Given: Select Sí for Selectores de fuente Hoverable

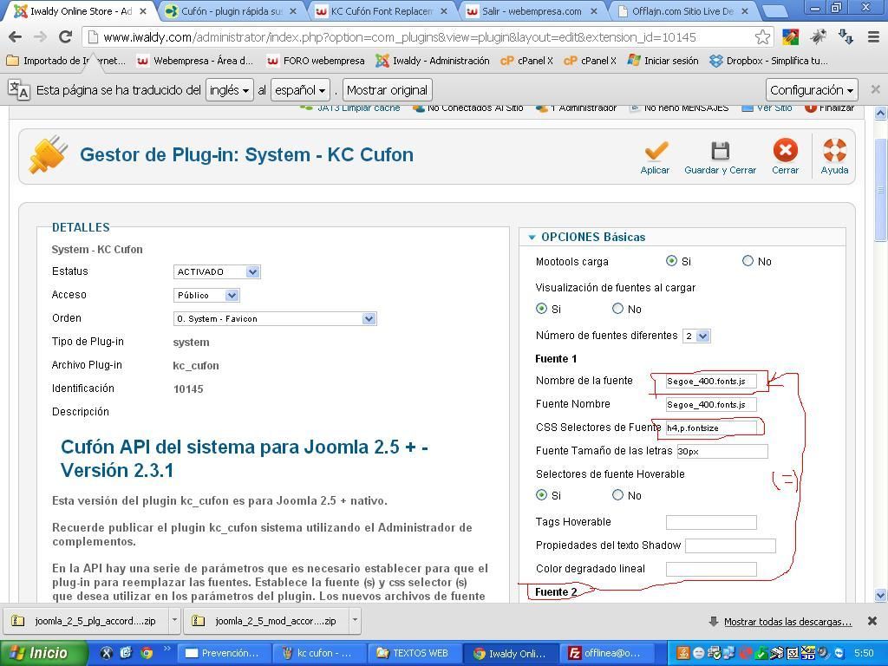Looking at the screenshot, I should click(541, 495).
